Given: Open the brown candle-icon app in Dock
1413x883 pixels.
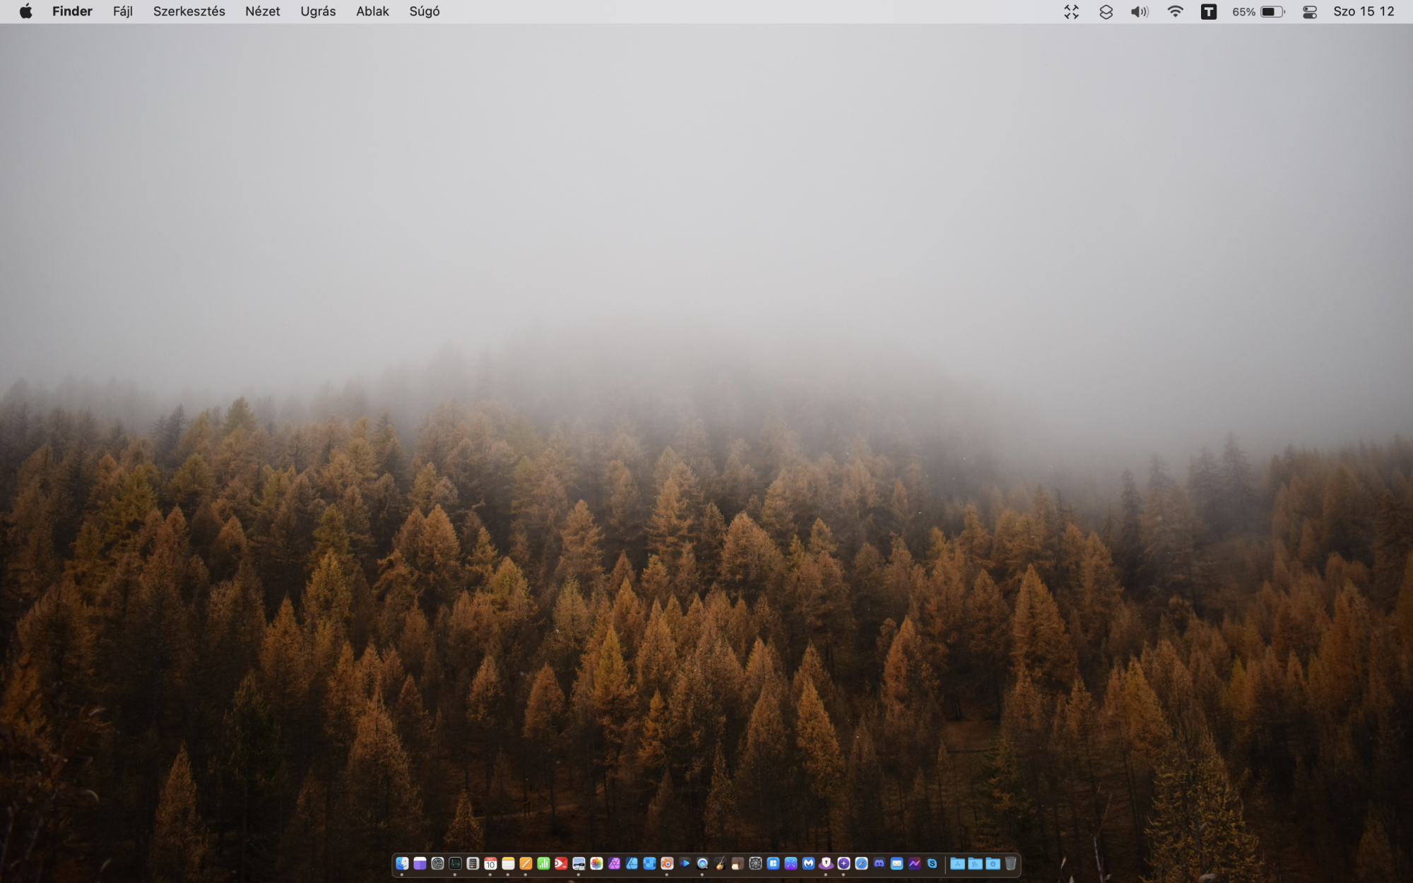Looking at the screenshot, I should pos(738,863).
